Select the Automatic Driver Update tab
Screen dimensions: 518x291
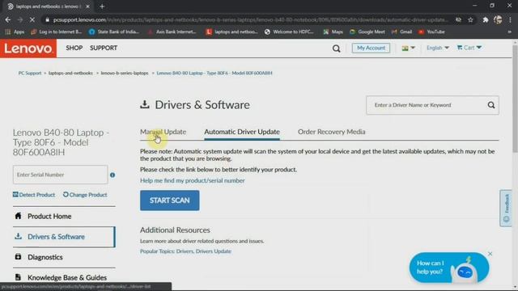click(242, 132)
